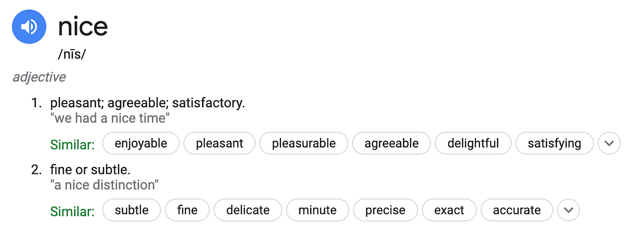
Task: Expand more synonyms for fine or subtle
Action: (568, 210)
